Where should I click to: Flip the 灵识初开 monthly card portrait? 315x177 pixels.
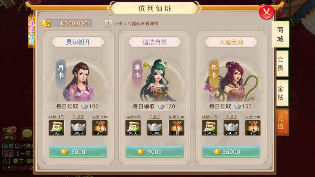pos(78,80)
